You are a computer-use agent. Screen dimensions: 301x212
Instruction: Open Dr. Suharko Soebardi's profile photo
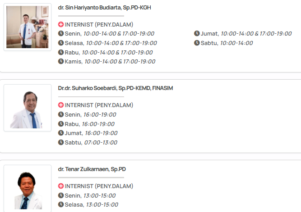[28, 108]
